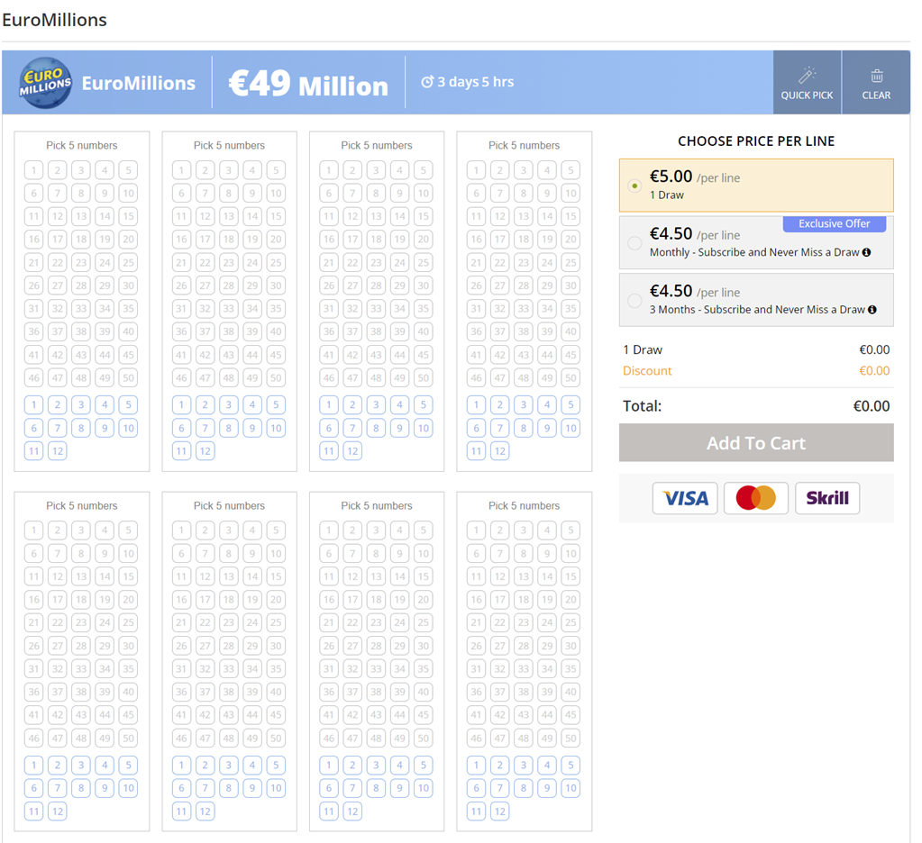Select main number 28 in the third top-row line
This screenshot has width=922, height=843.
tap(376, 286)
